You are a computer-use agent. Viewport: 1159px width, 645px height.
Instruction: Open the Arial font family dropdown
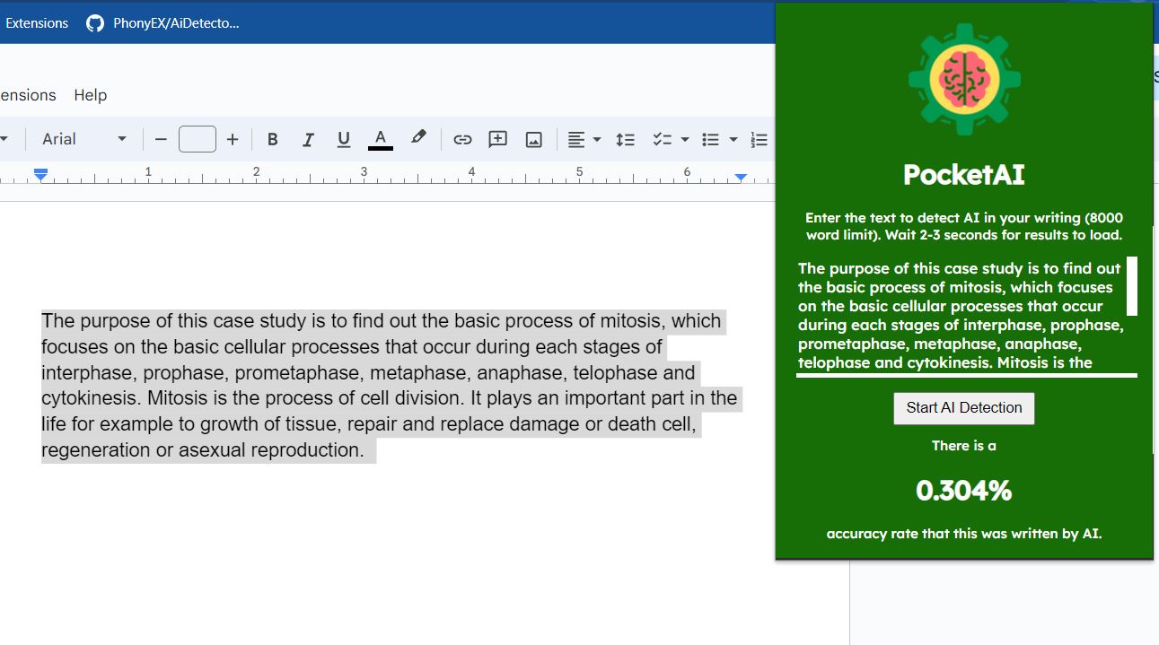(x=84, y=139)
